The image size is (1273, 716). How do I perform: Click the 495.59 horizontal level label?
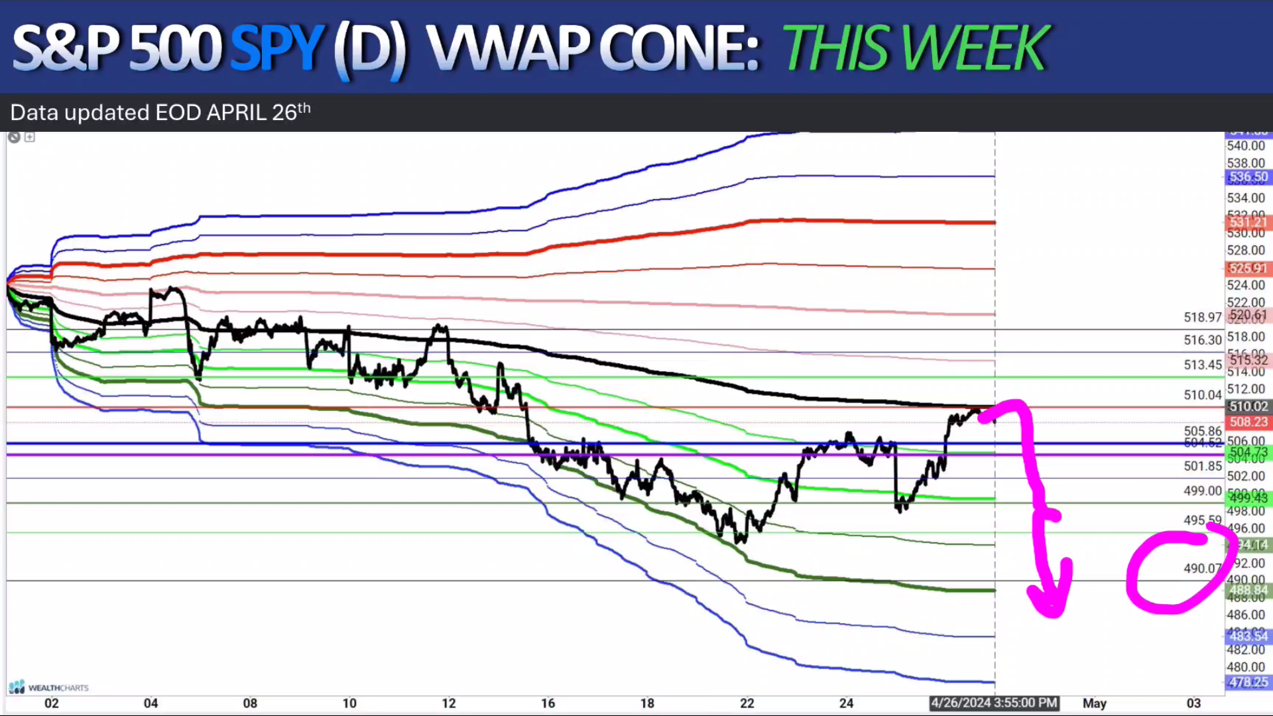tap(1203, 520)
